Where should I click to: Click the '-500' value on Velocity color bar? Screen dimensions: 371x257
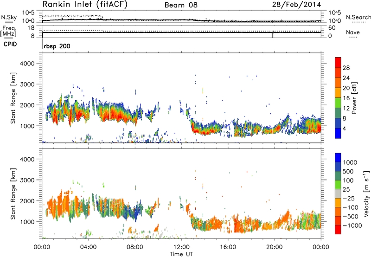[x=351, y=217]
